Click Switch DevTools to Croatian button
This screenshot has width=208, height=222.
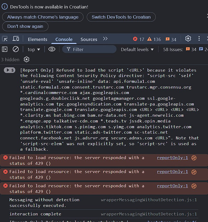(121, 17)
